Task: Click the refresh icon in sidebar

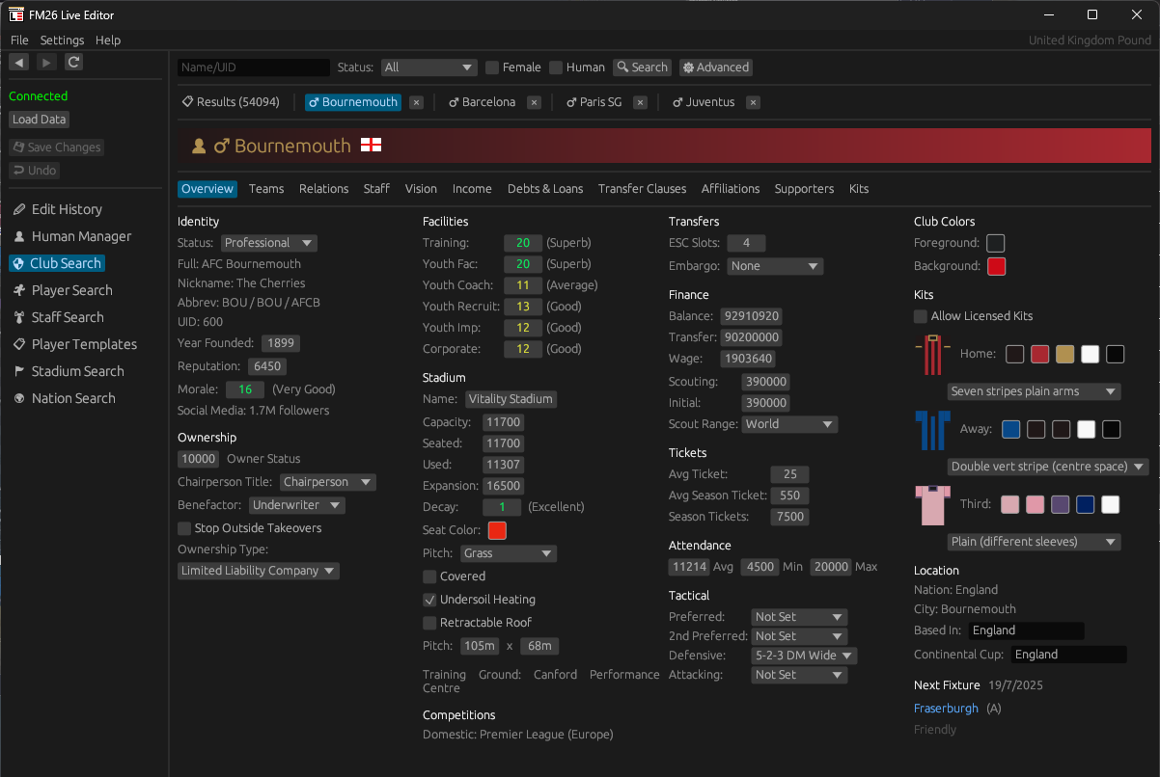Action: tap(74, 63)
